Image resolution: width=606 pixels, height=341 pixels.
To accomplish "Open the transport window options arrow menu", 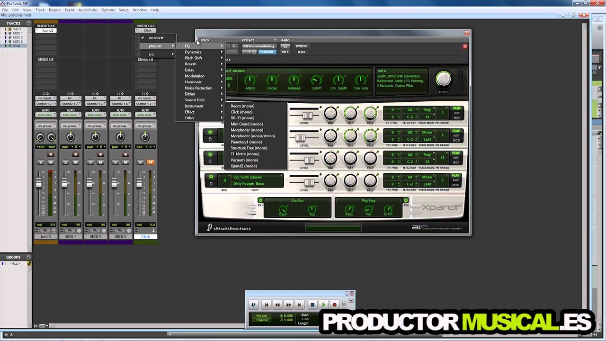I will [x=351, y=300].
